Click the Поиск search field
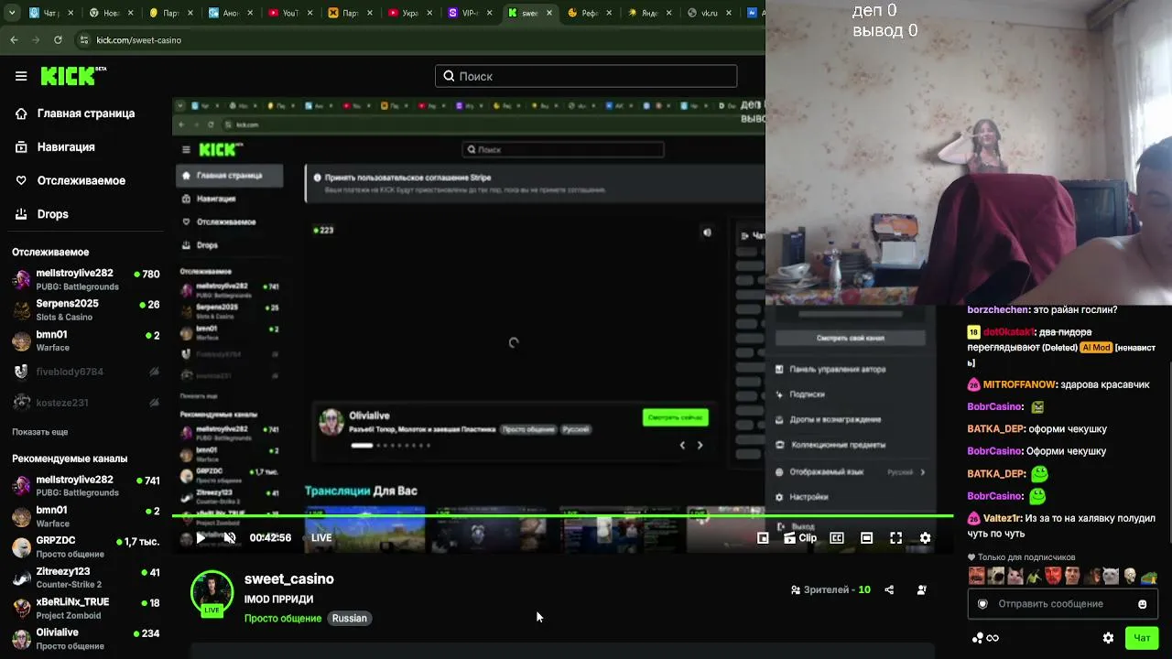 pyautogui.click(x=586, y=76)
